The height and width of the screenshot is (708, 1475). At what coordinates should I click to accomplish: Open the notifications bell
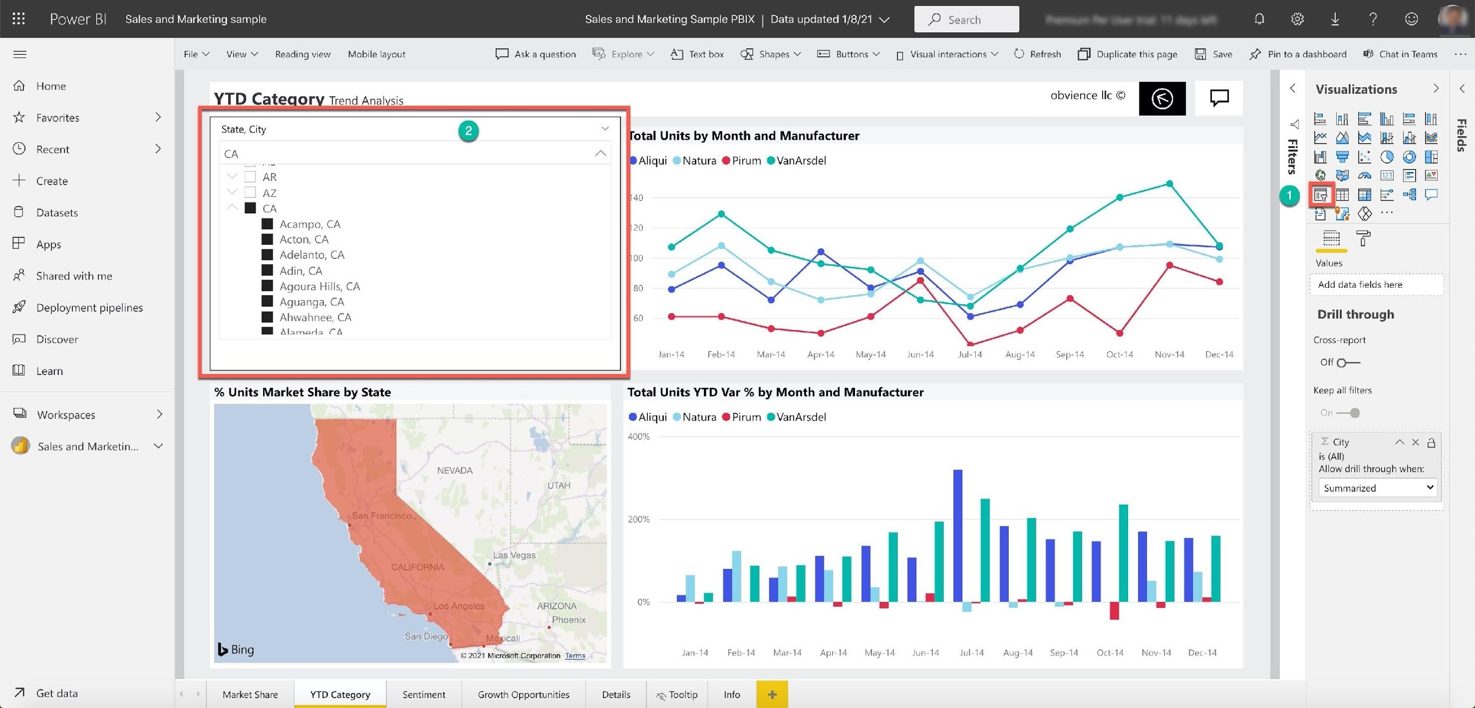coord(1259,19)
